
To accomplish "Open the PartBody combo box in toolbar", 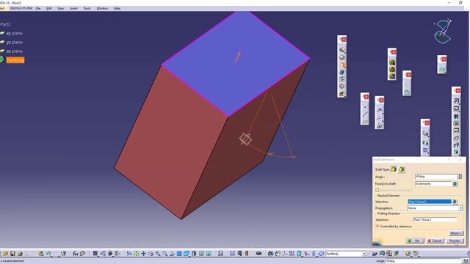I will [x=346, y=254].
